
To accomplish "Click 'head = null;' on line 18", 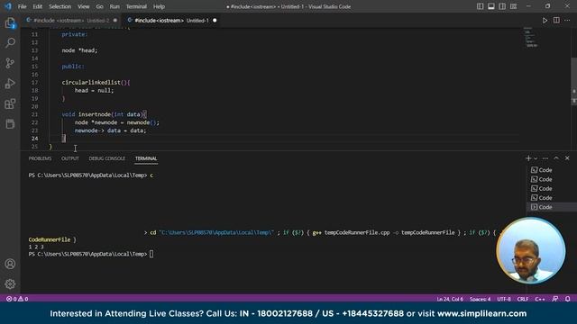I will [x=94, y=90].
